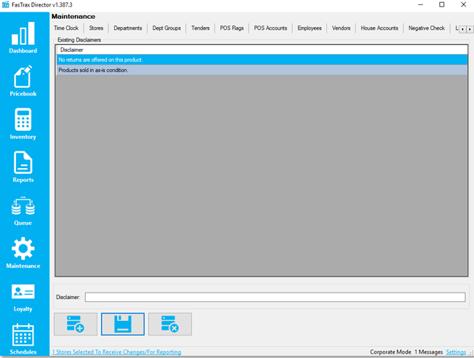The height and width of the screenshot is (358, 474).
Task: Click the save floppy disk button
Action: click(123, 324)
